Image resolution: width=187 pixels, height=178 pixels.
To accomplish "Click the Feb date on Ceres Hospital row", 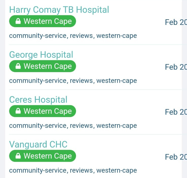I will pyautogui.click(x=176, y=112).
